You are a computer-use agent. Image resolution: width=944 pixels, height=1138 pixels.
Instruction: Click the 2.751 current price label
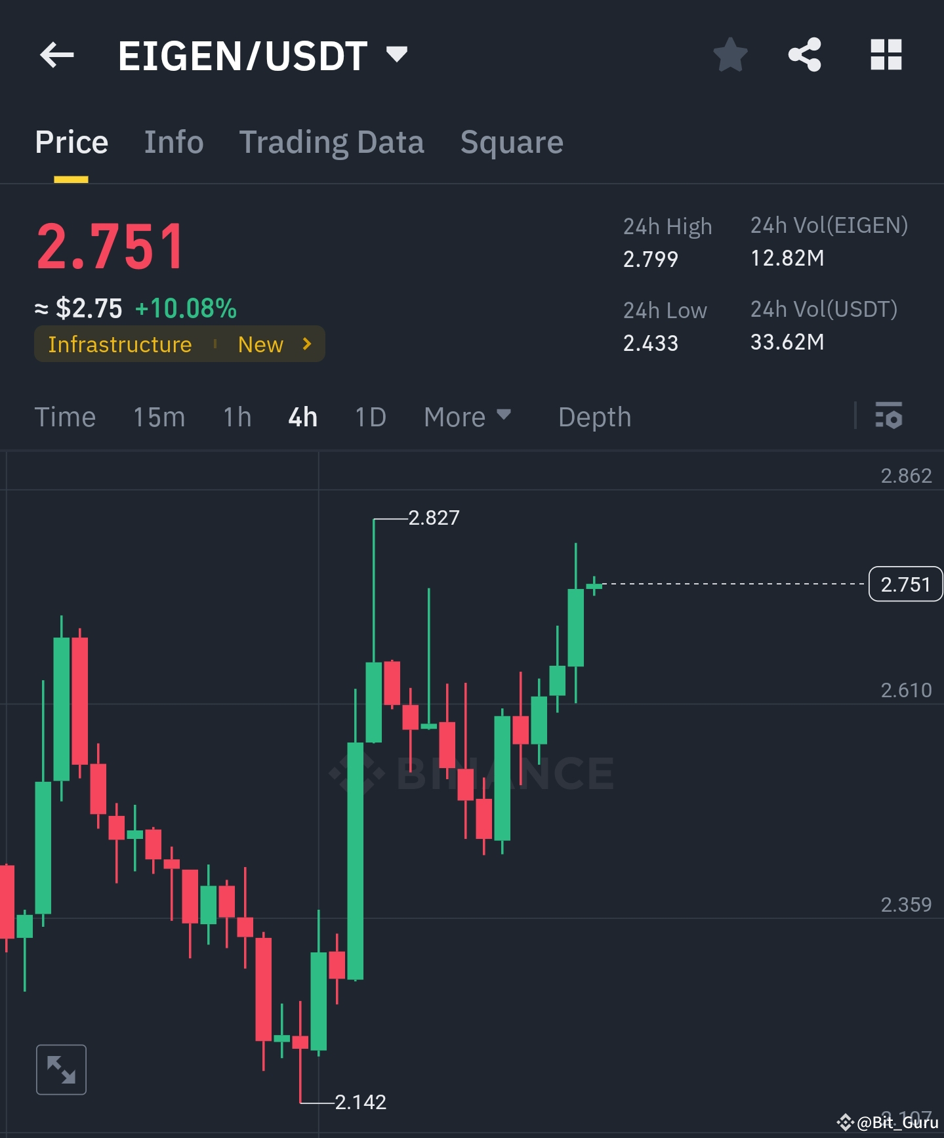click(x=905, y=584)
